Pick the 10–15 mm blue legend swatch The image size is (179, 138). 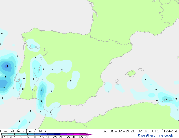point(38,134)
